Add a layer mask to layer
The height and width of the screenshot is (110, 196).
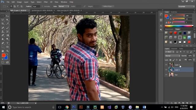coord(175,103)
